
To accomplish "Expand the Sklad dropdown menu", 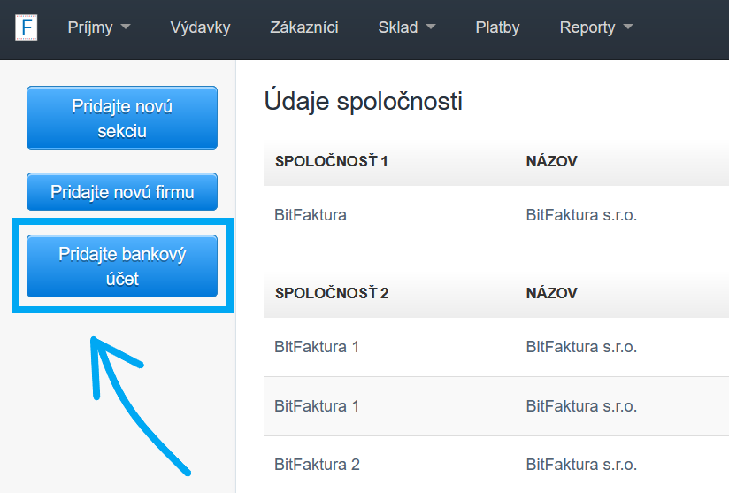I will 406,27.
